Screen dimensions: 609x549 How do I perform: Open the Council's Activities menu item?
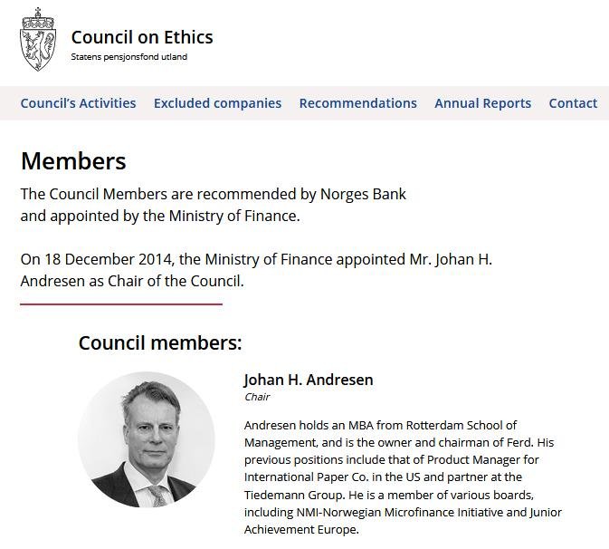(x=78, y=103)
